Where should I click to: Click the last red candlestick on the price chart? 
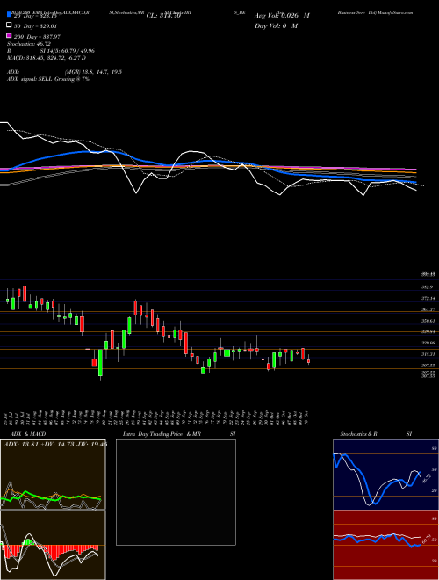308,360
